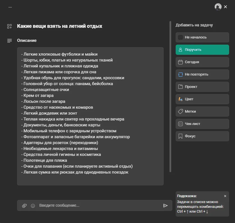Image resolution: width=235 pixels, height=223 pixels.
Task: Click the send message arrow icon
Action: (166, 206)
